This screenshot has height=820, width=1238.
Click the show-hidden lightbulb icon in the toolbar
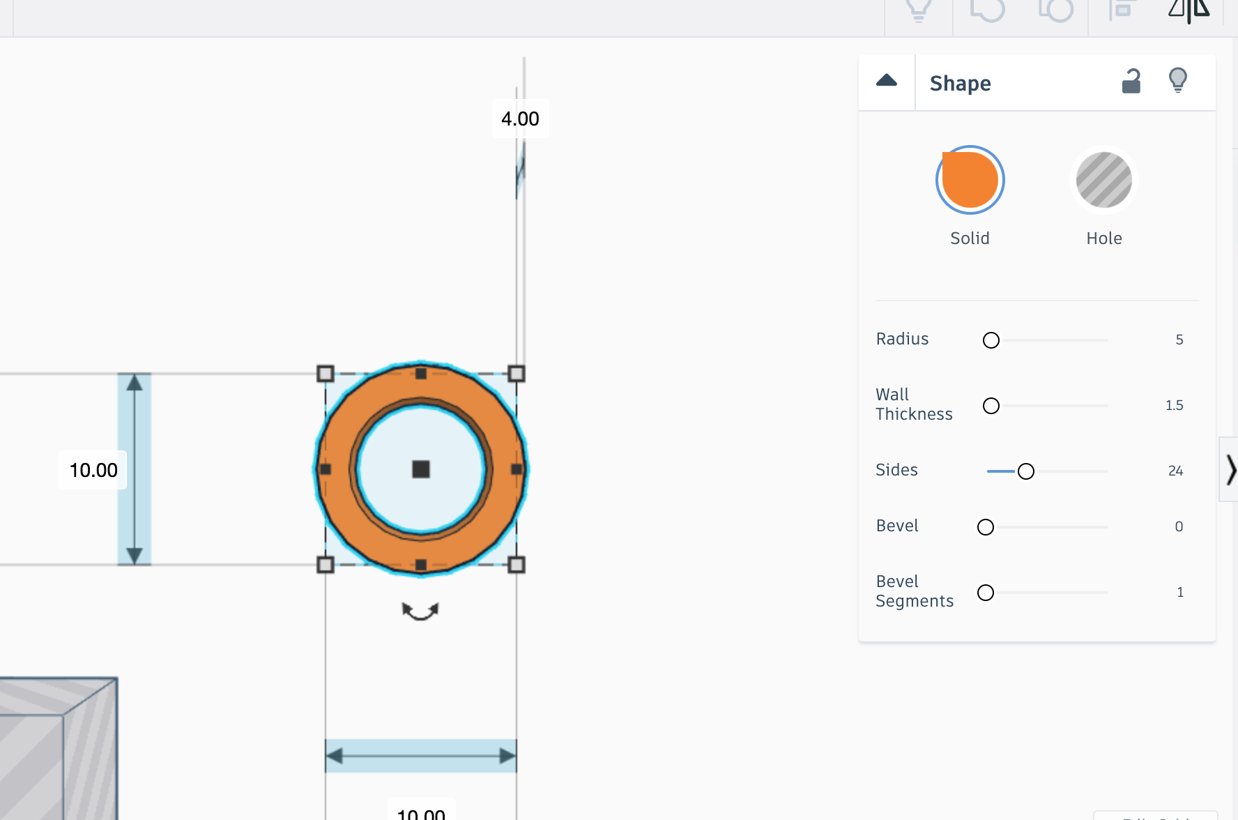tap(918, 10)
